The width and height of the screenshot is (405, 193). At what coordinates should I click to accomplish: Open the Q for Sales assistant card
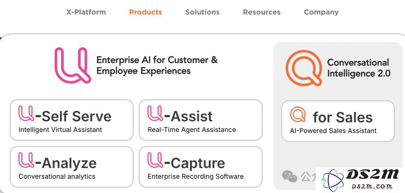338,121
